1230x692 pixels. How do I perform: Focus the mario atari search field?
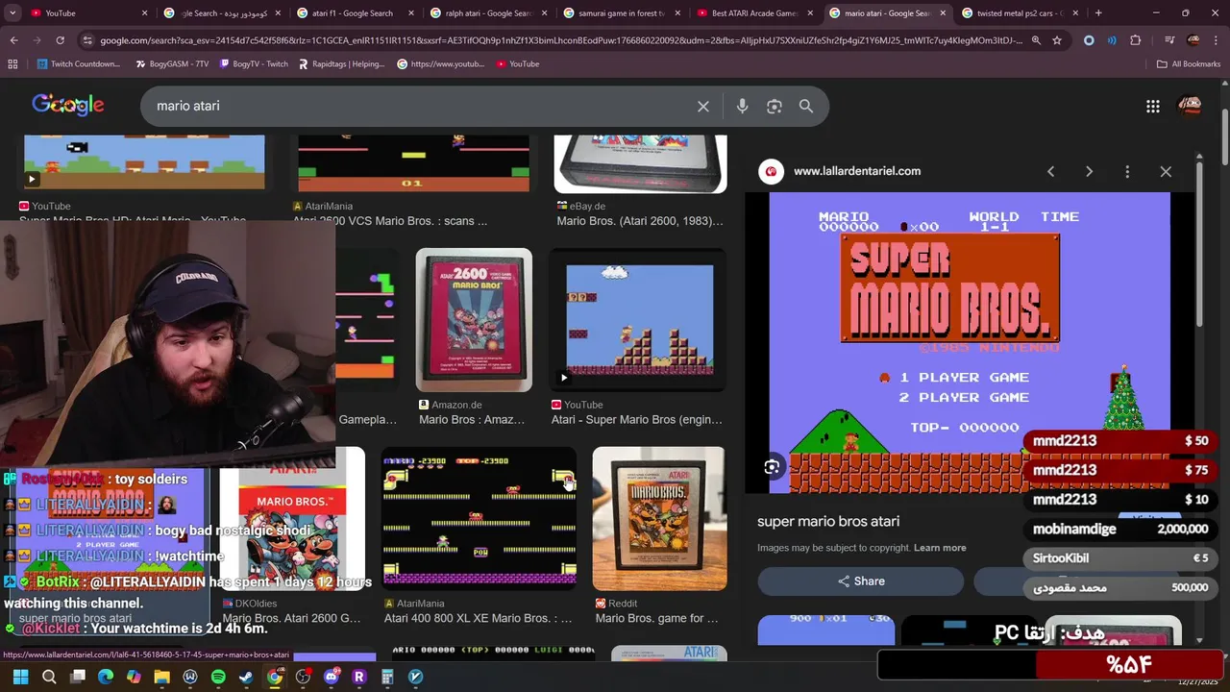[423, 106]
